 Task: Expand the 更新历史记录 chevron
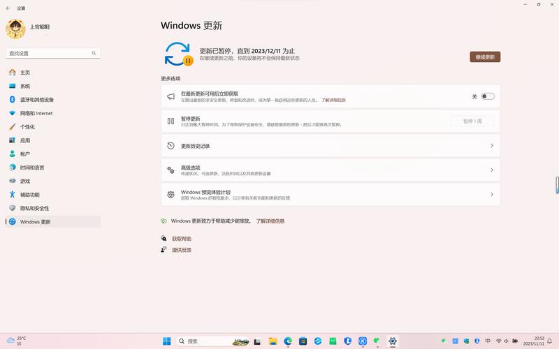(491, 146)
